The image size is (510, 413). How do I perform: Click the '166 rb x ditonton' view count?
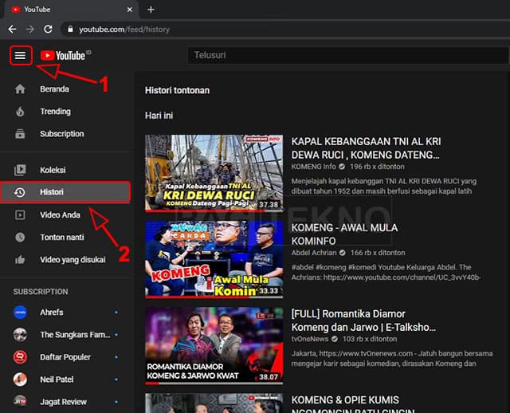tap(378, 253)
